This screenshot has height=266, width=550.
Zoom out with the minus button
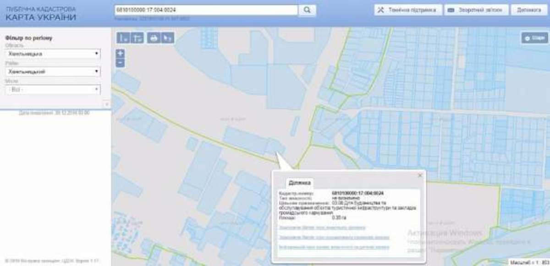pyautogui.click(x=120, y=63)
